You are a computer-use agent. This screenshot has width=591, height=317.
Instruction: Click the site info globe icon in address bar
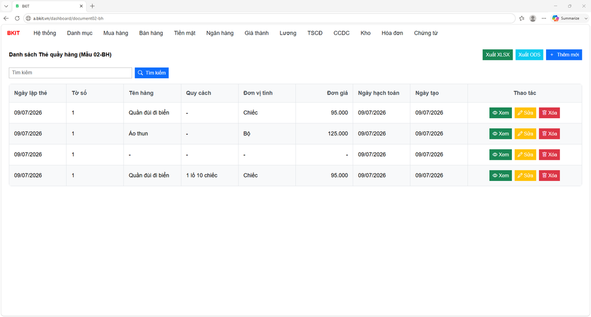point(28,18)
